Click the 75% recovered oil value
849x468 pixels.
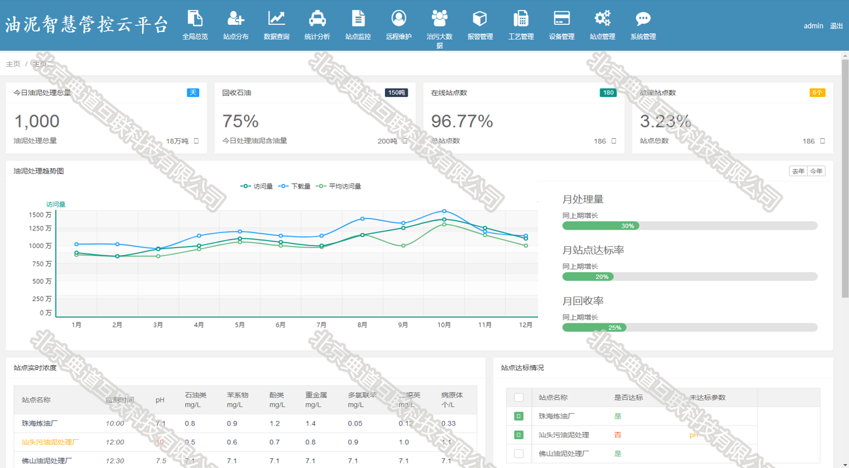(x=241, y=121)
